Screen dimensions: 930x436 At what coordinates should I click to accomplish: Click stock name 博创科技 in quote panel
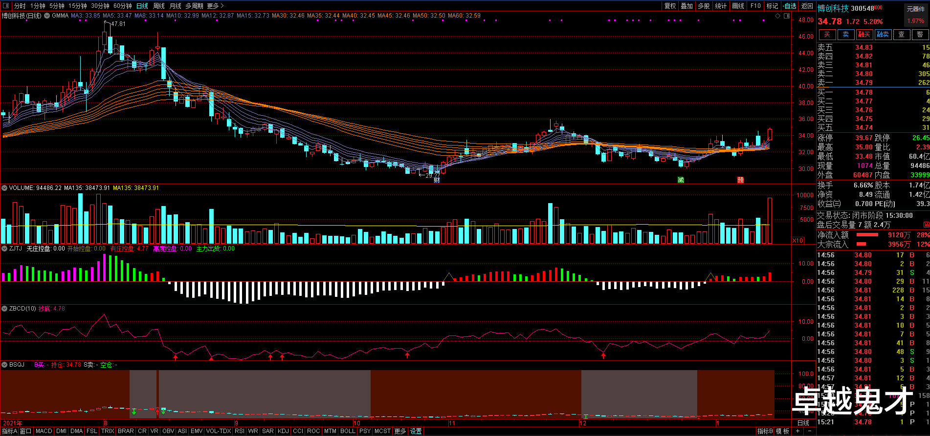point(833,8)
